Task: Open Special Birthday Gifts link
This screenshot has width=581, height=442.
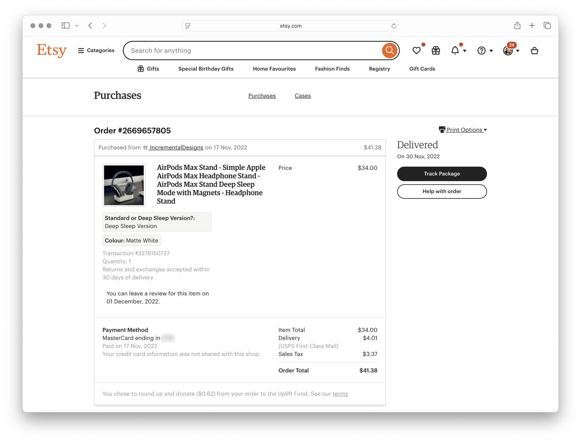Action: [206, 69]
